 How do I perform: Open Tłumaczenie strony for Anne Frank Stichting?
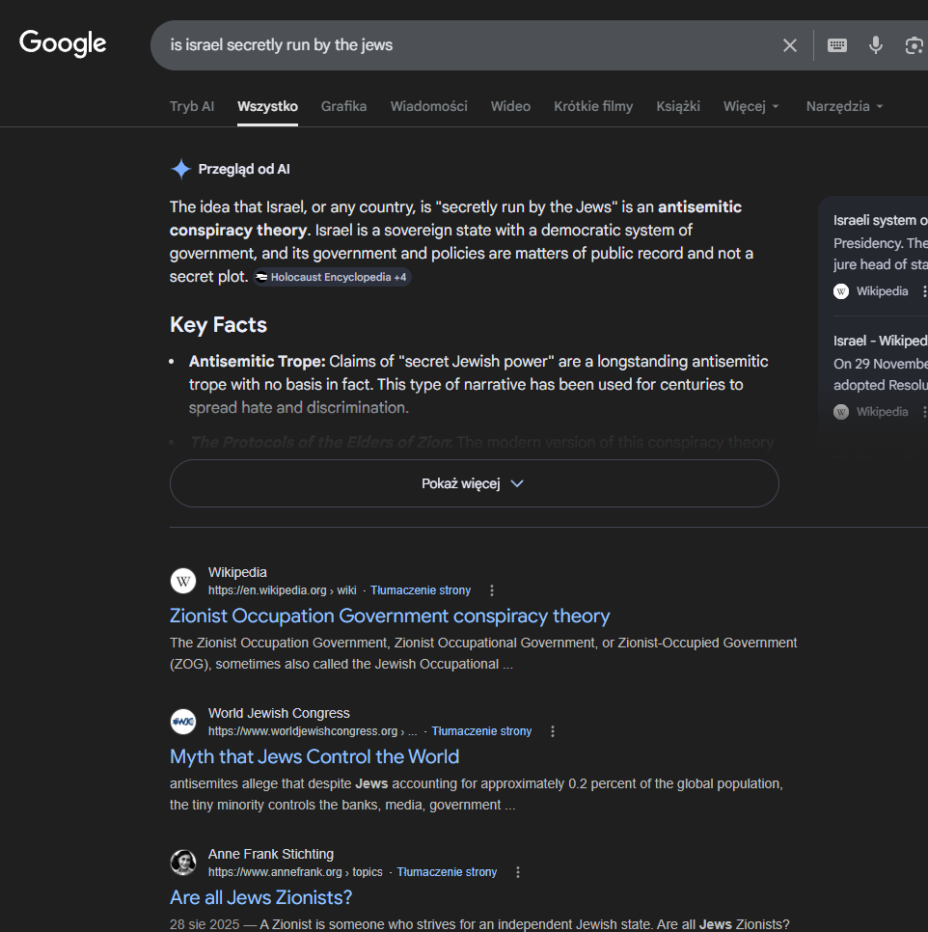coord(447,872)
